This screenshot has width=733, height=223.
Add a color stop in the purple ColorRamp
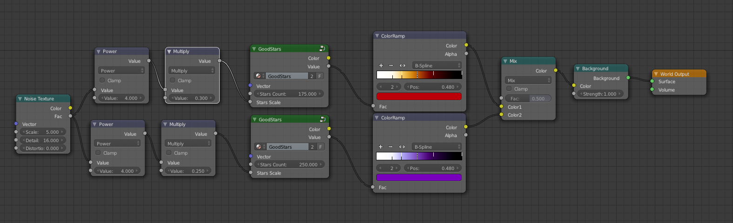pyautogui.click(x=381, y=147)
